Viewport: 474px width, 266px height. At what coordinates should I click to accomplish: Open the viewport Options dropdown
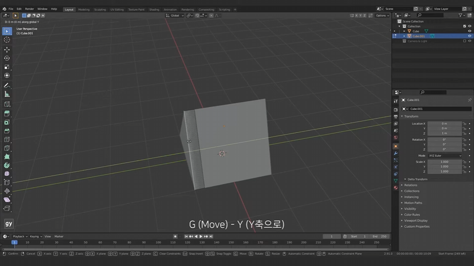click(x=382, y=16)
